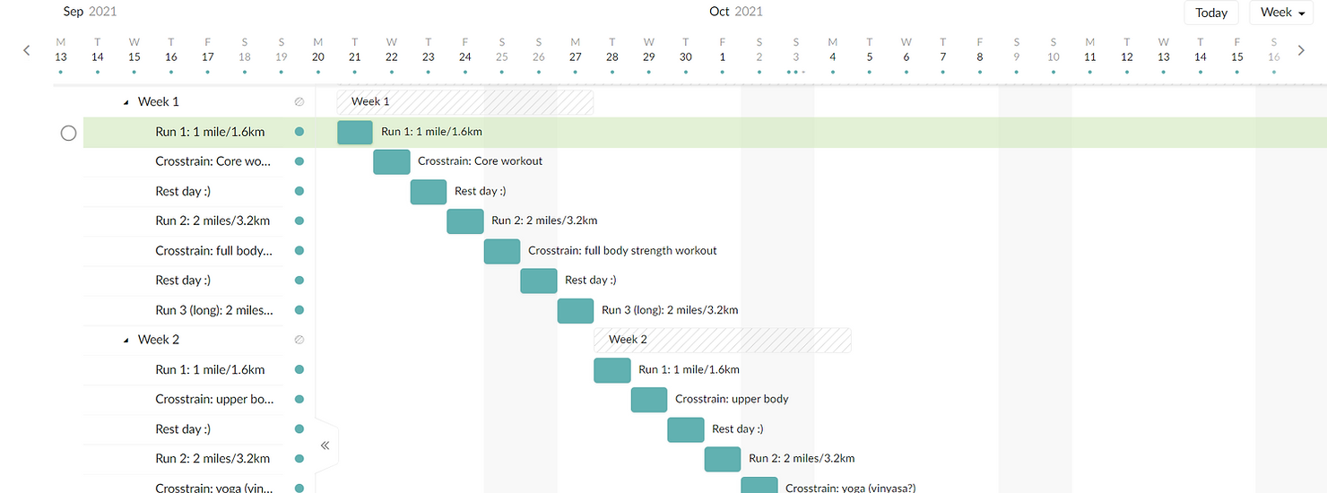Click the teal bar for Crosstrain: upper body
Viewport: 1327px width, 493px height.
(649, 400)
